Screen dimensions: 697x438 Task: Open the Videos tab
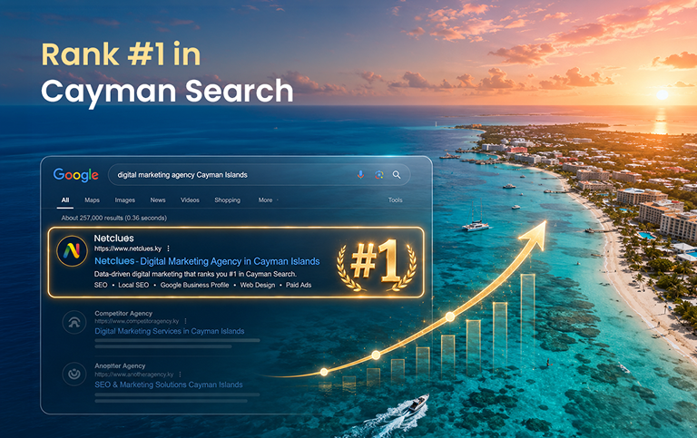pos(190,200)
